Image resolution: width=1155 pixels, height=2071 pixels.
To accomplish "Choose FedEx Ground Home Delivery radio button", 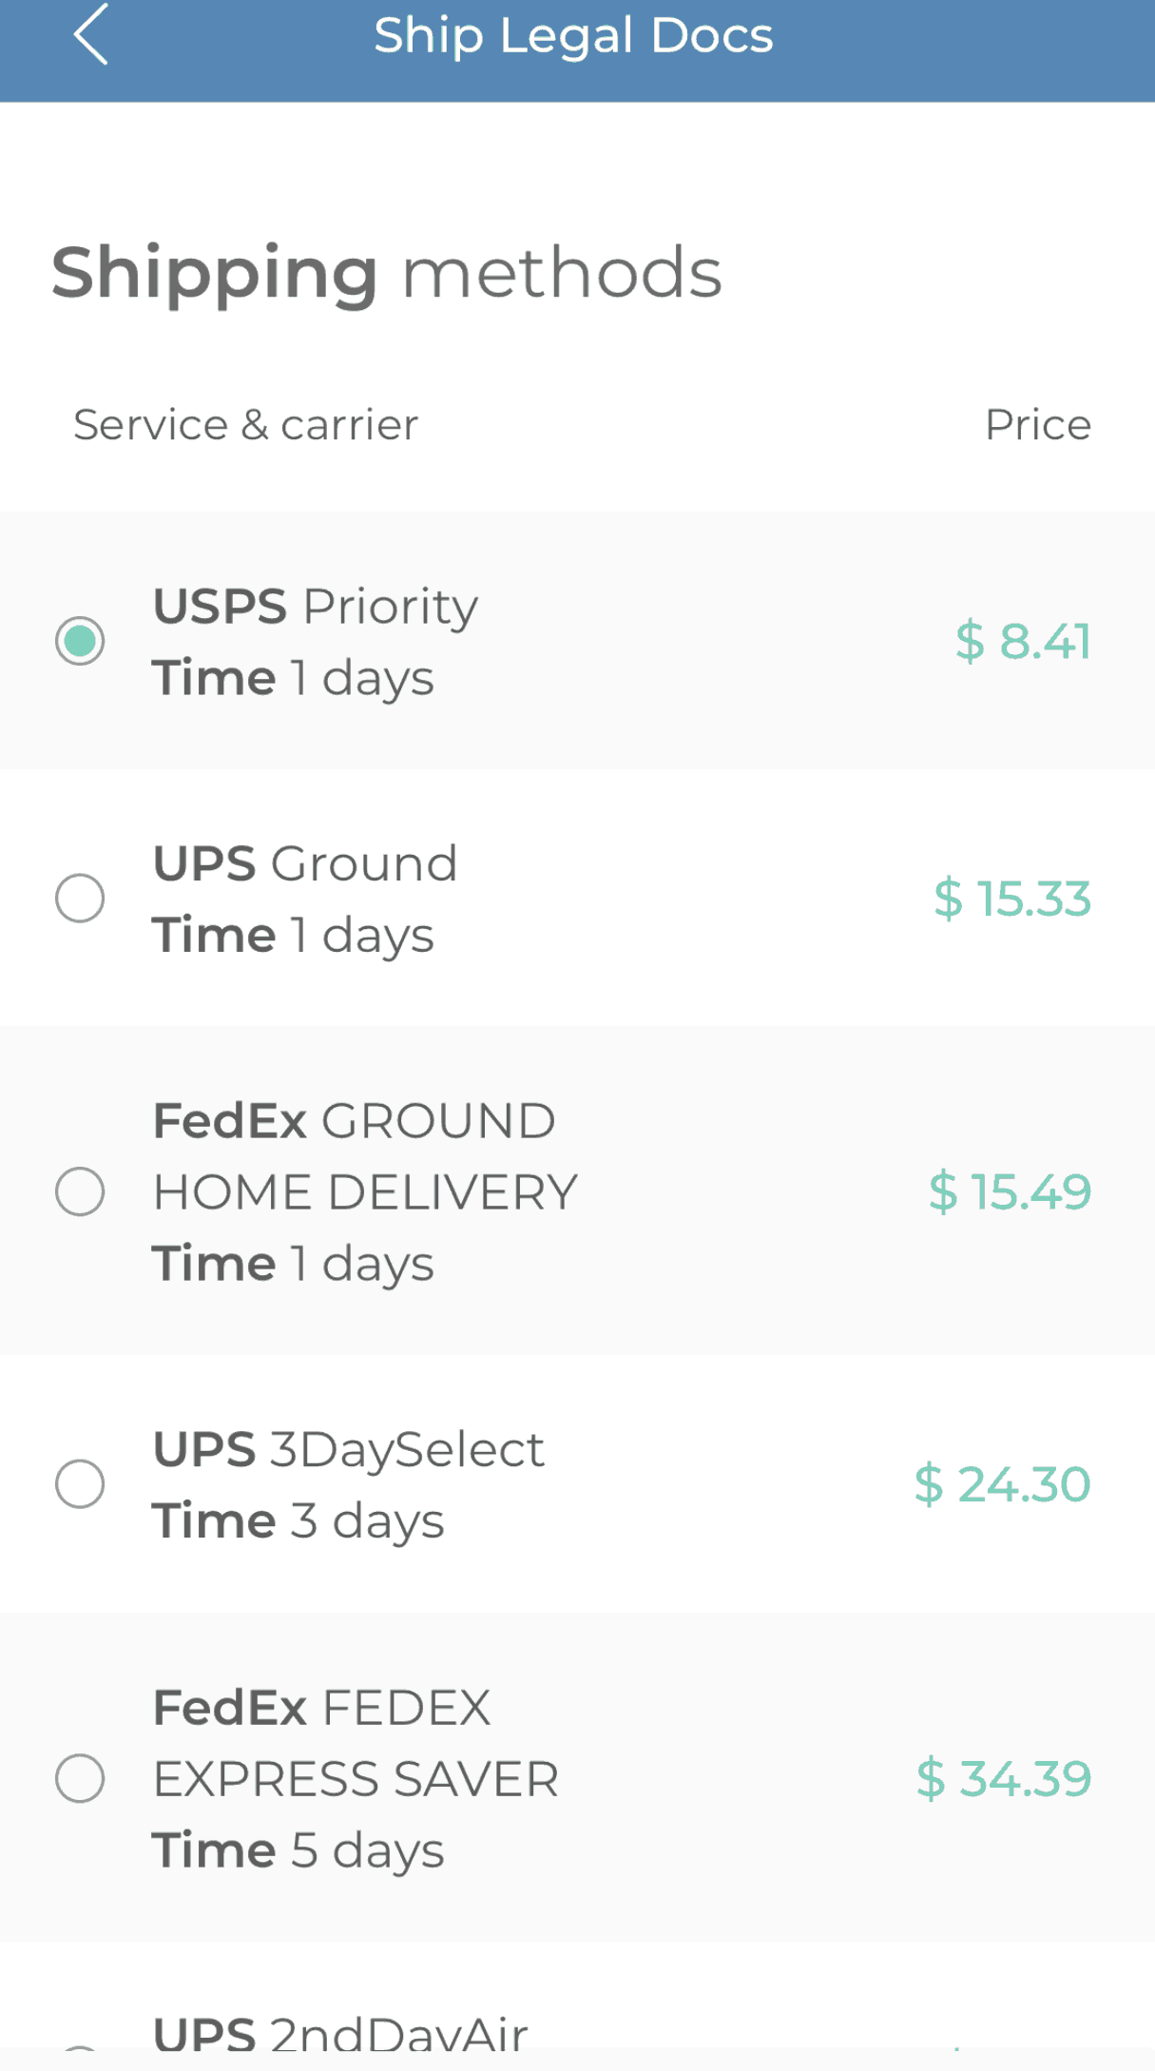I will click(x=80, y=1191).
